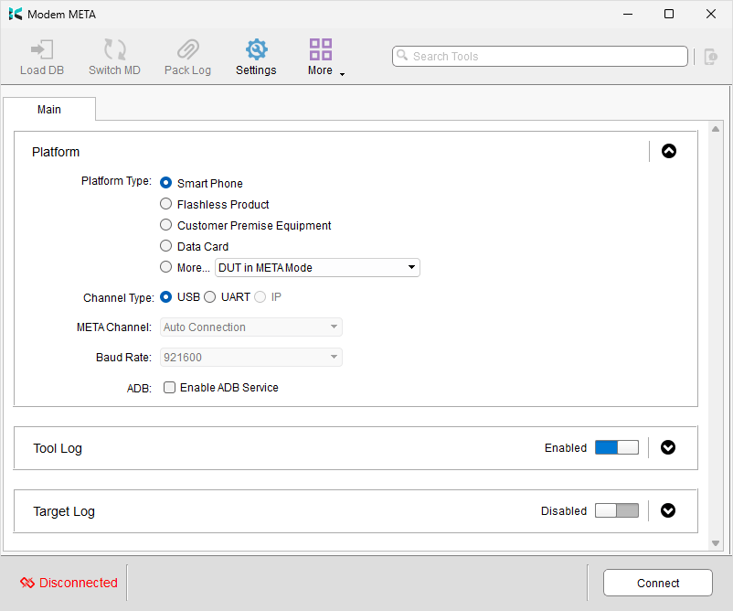
Task: Select the More... platform radio button
Action: click(166, 267)
